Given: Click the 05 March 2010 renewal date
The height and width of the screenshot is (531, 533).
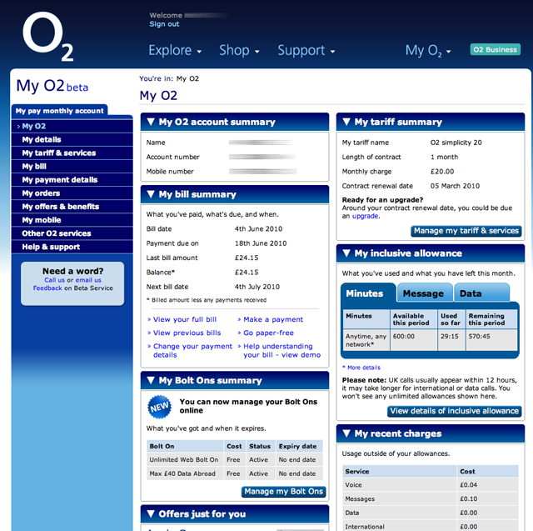Looking at the screenshot, I should point(455,186).
